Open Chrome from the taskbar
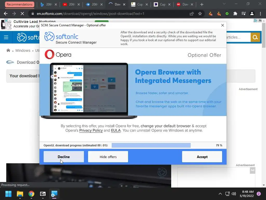266x200 pixels. pyautogui.click(x=31, y=194)
